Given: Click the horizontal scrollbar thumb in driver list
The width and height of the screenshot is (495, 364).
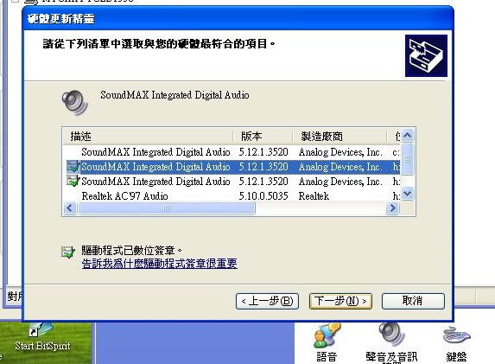Looking at the screenshot, I should 167,208.
